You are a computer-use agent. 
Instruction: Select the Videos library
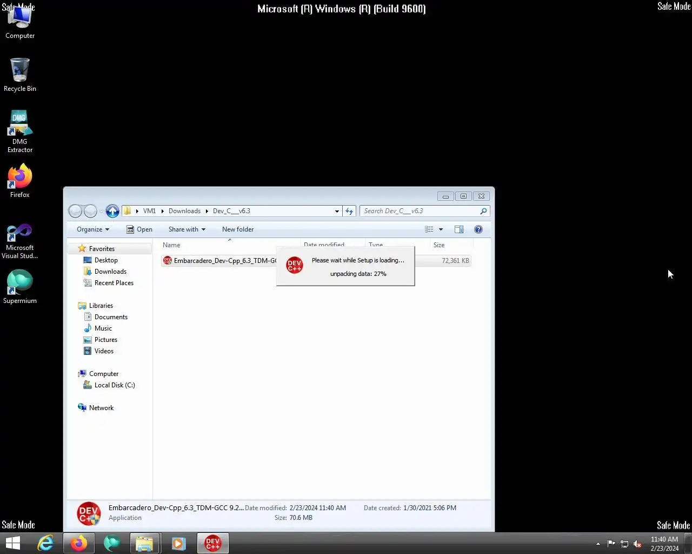[104, 351]
